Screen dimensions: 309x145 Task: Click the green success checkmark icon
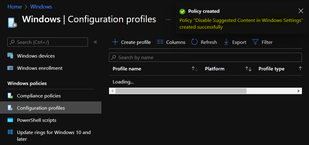tap(182, 11)
